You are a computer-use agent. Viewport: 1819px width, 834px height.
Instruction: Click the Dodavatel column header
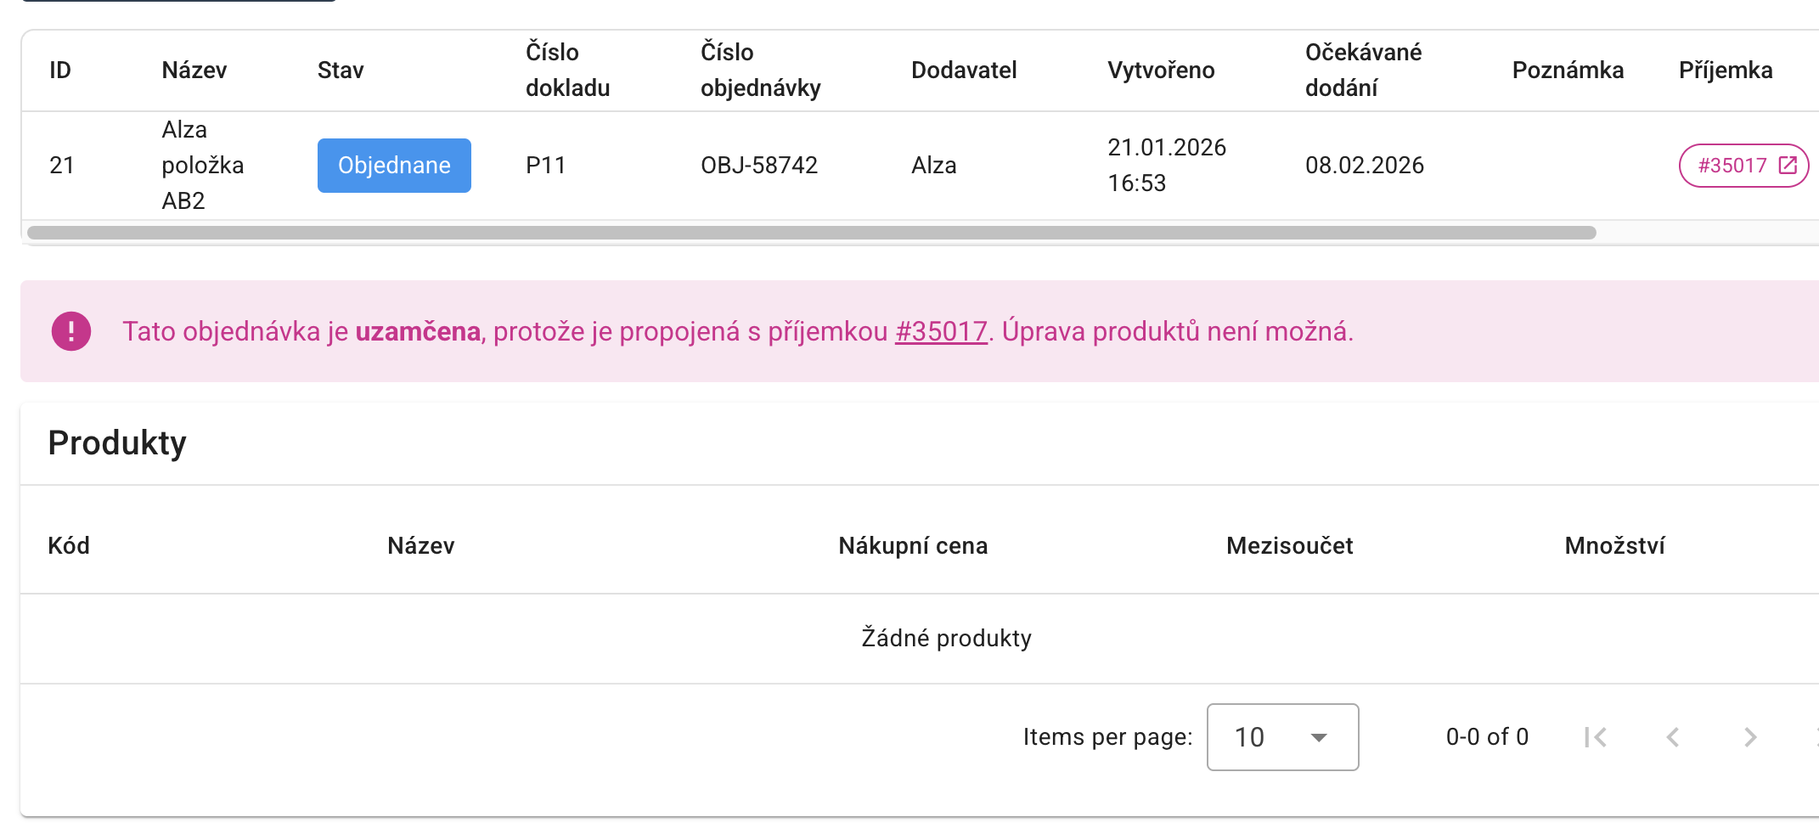(964, 70)
